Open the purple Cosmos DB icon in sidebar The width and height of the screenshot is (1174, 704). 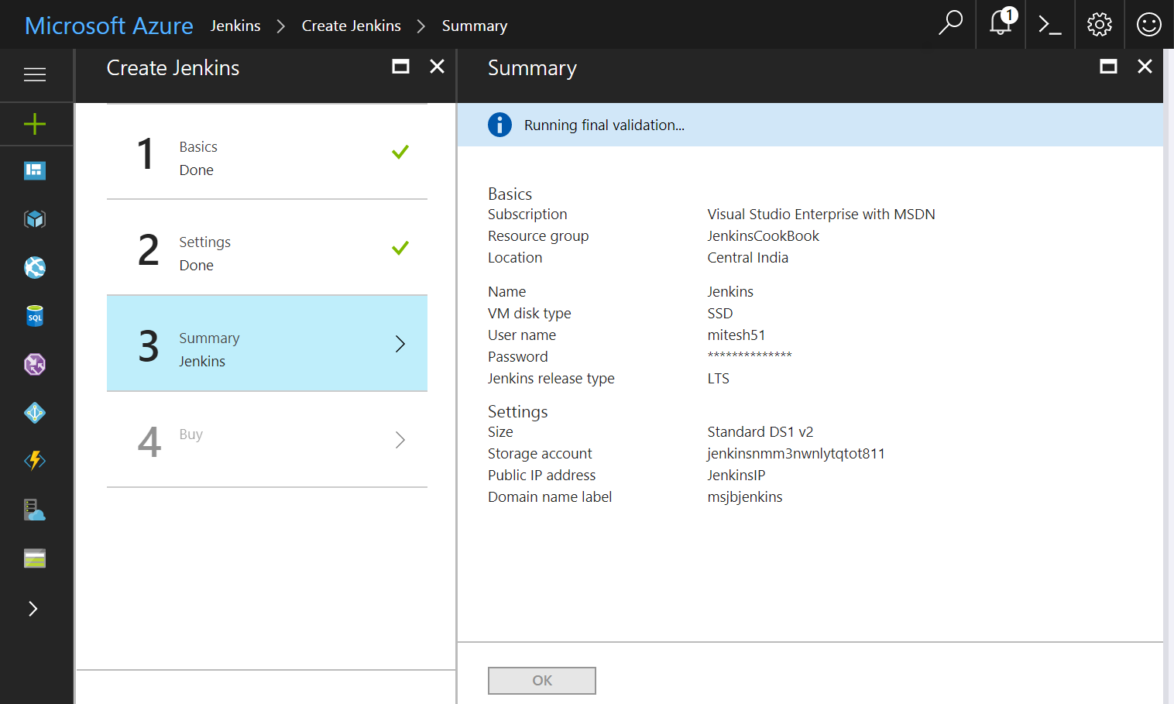35,364
